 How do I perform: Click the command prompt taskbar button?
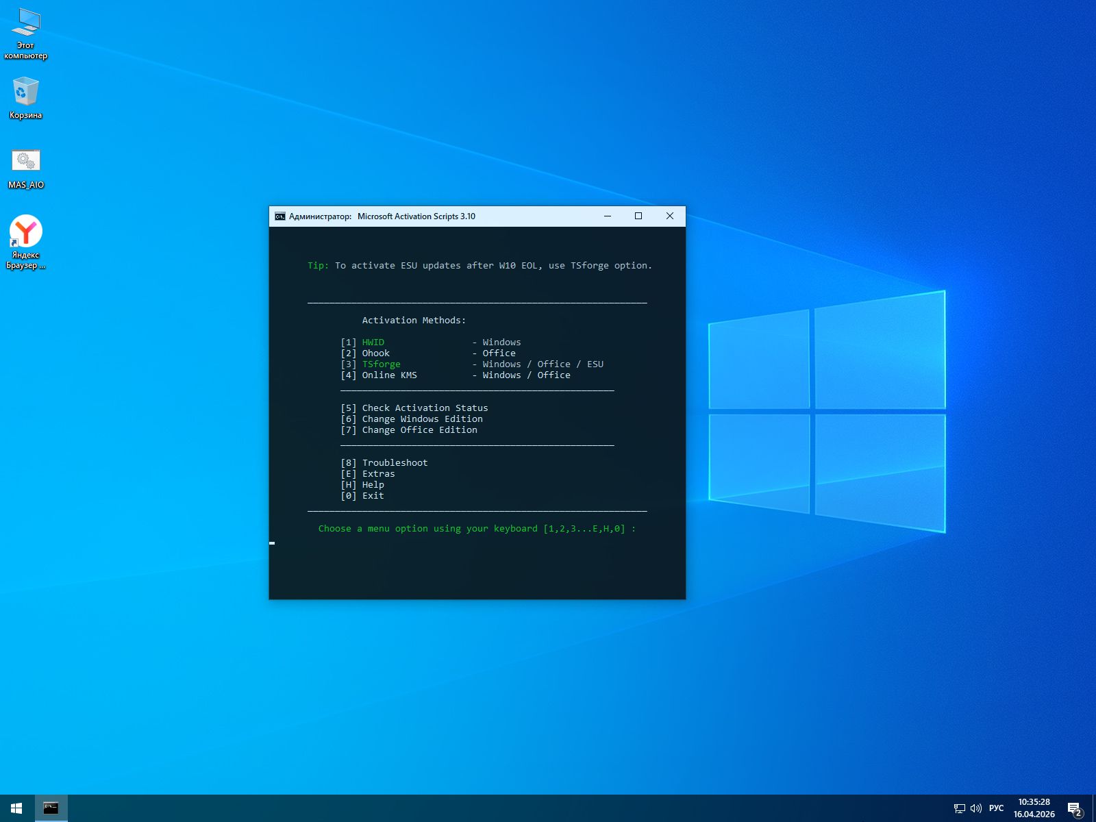click(x=51, y=808)
